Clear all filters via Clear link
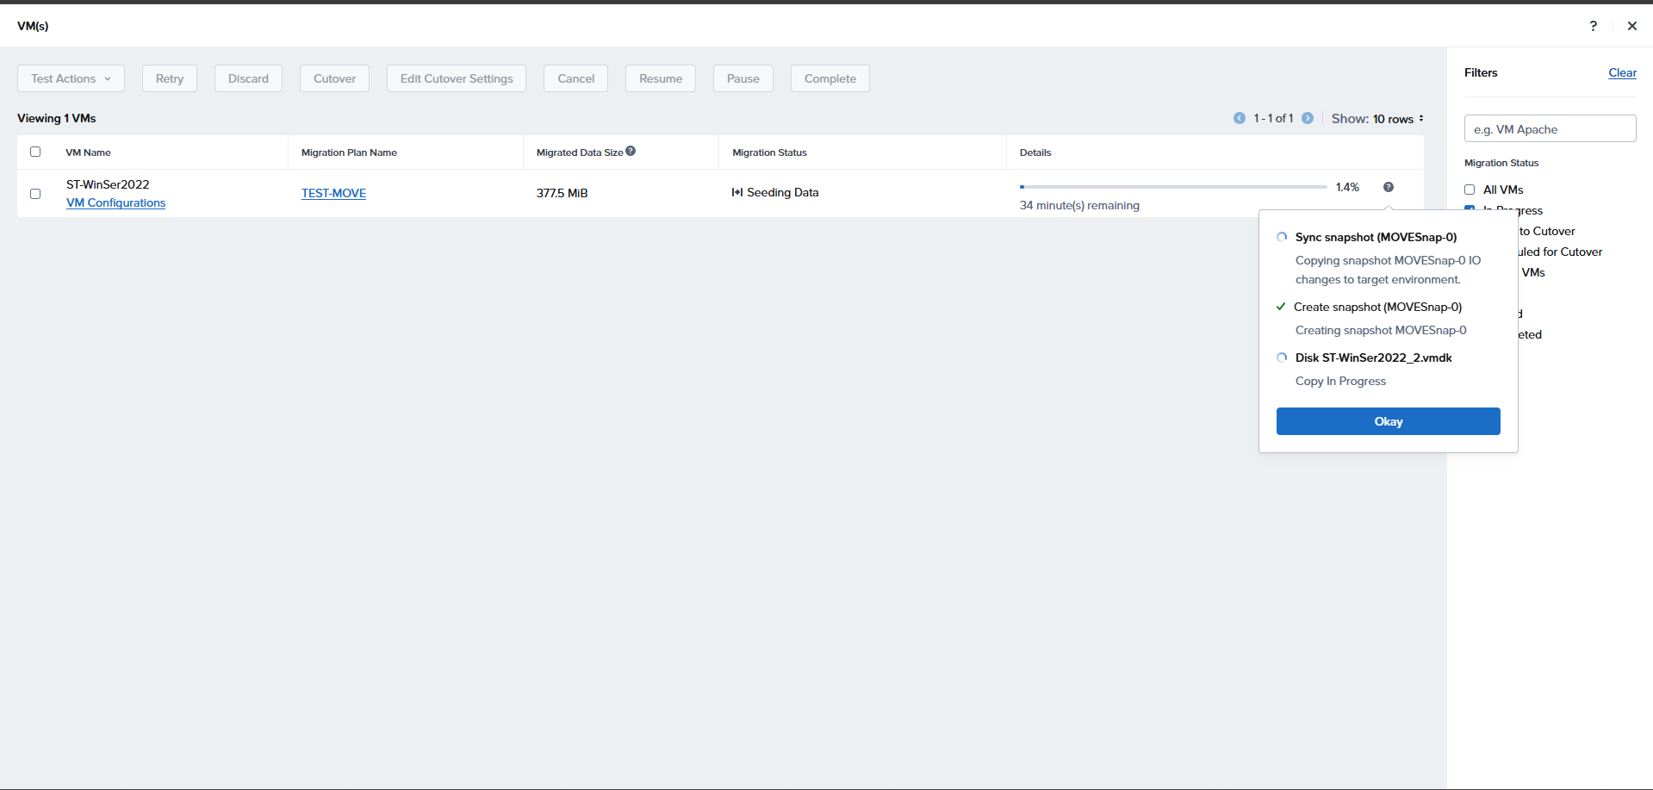This screenshot has width=1653, height=790. [x=1622, y=73]
